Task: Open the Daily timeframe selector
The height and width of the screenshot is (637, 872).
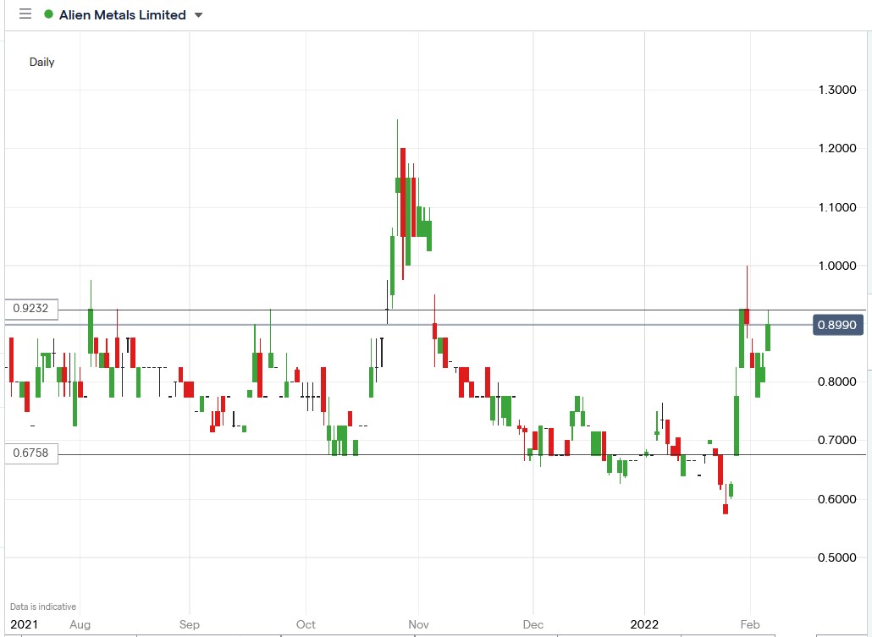Action: [41, 62]
